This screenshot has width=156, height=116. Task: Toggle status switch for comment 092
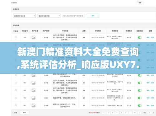click(140, 98)
